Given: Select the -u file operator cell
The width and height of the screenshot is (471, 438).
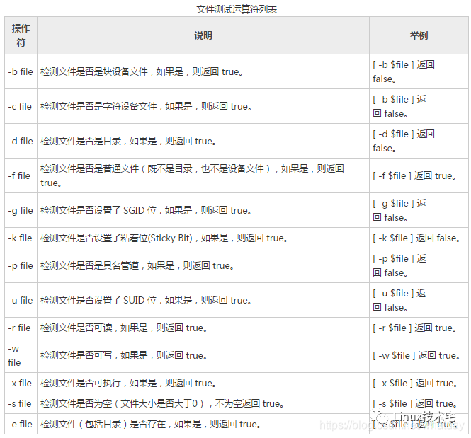Looking at the screenshot, I should click(x=21, y=300).
